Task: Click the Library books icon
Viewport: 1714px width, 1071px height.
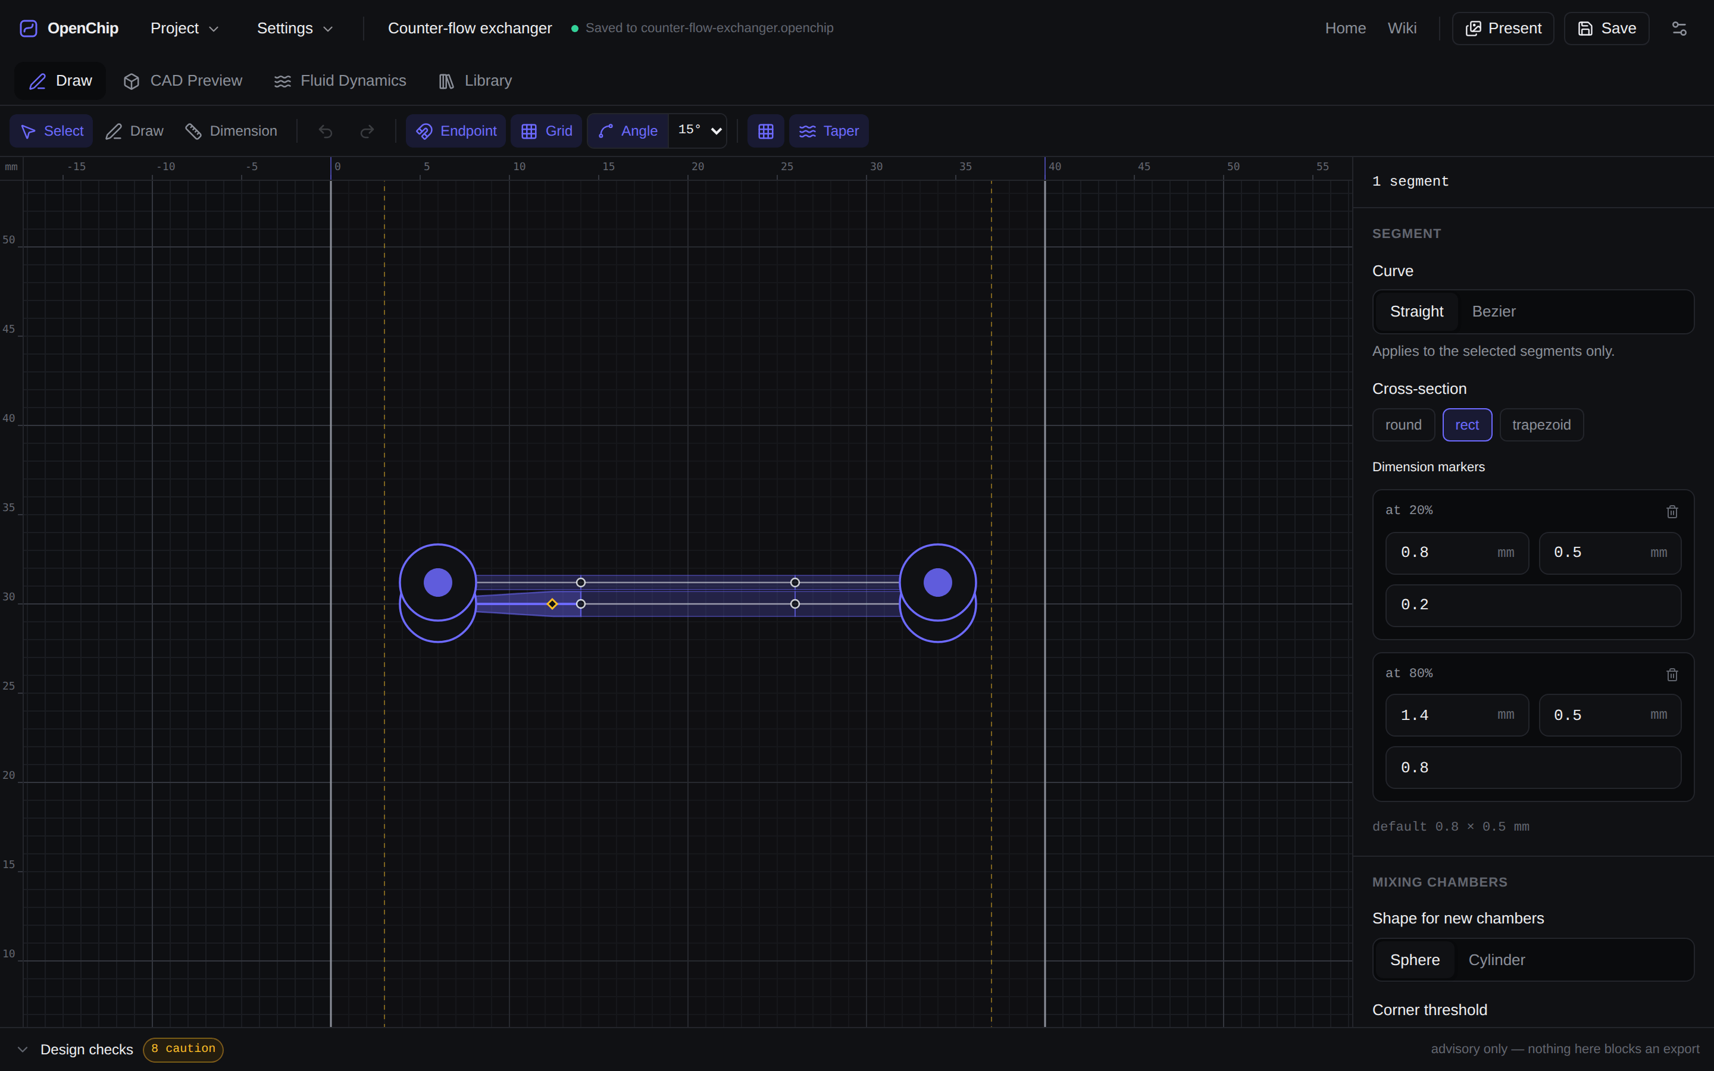Action: [x=446, y=82]
